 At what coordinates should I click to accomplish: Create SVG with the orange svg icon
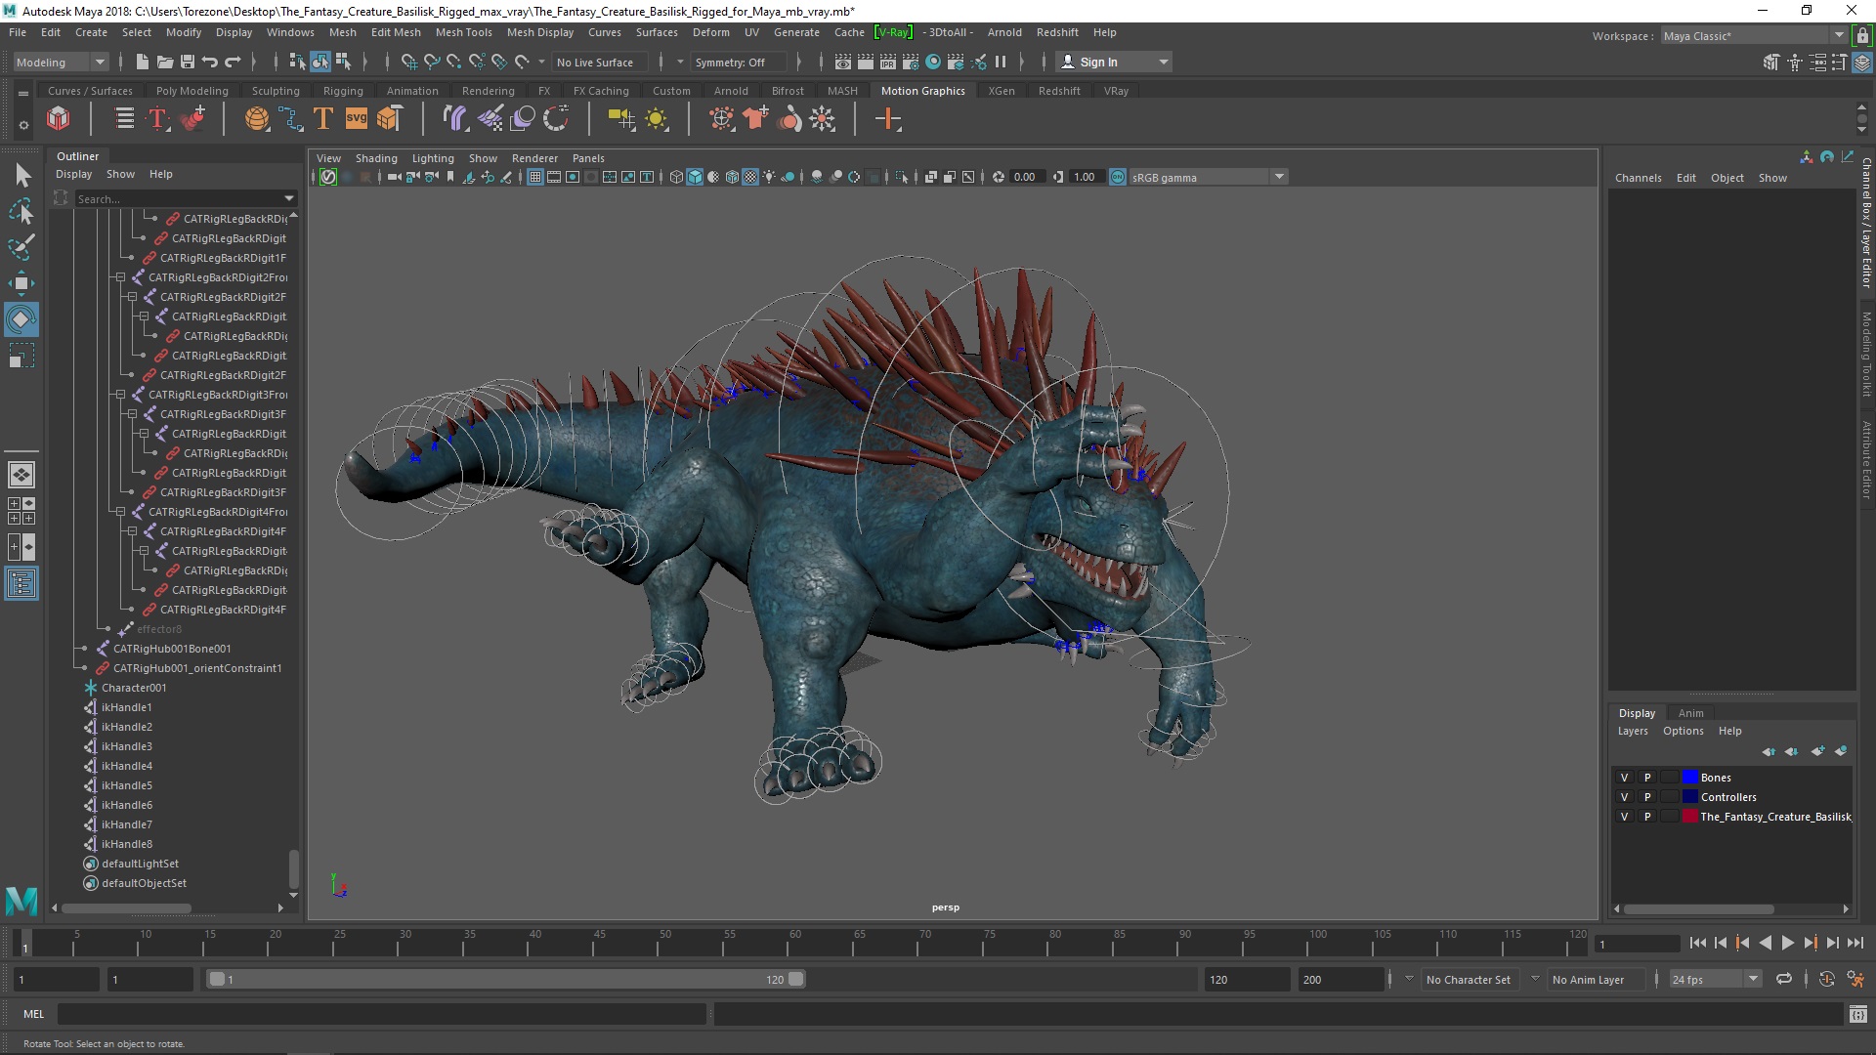(x=357, y=119)
